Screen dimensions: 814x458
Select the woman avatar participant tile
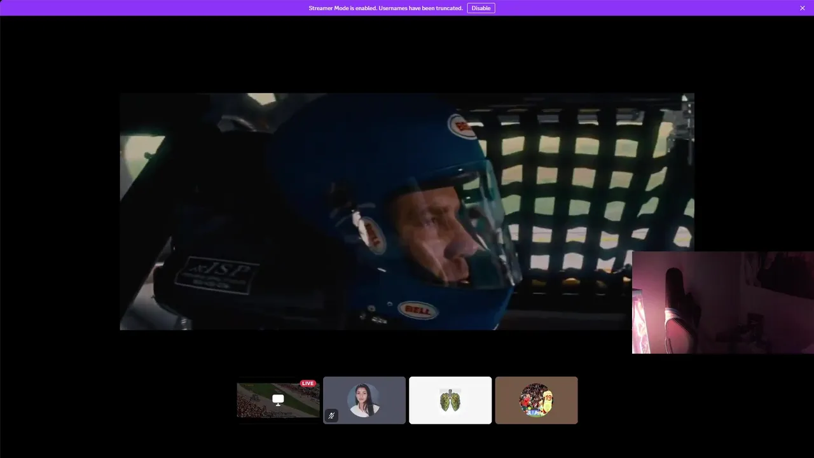tap(364, 400)
